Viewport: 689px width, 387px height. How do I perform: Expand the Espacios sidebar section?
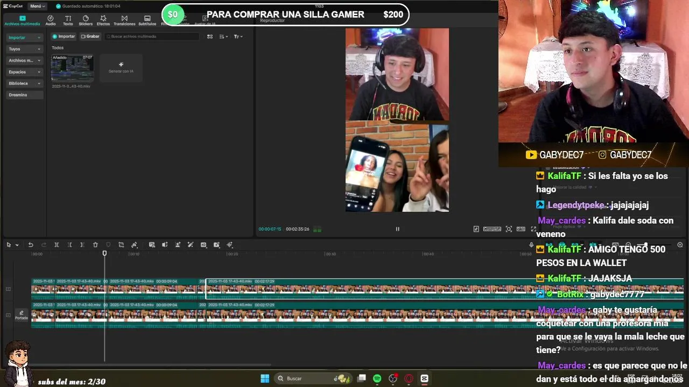coord(24,72)
